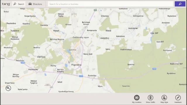Click the Prigorodnyy label on the map
187x105 pixels.
(77, 65)
